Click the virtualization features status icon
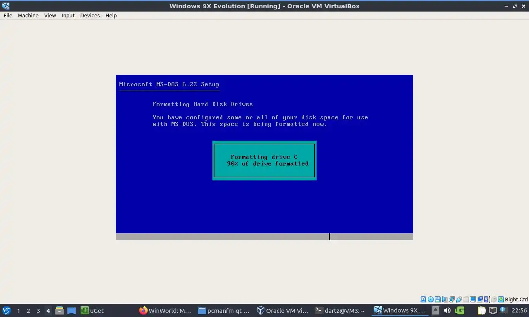This screenshot has height=317, width=529. pos(486,299)
